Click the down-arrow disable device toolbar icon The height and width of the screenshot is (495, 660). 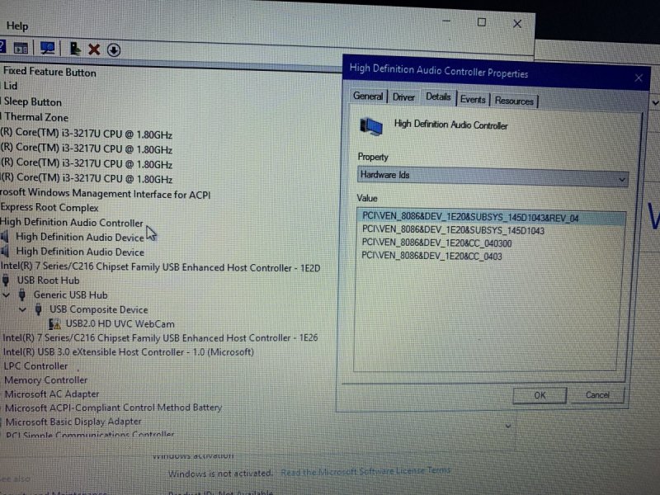114,50
